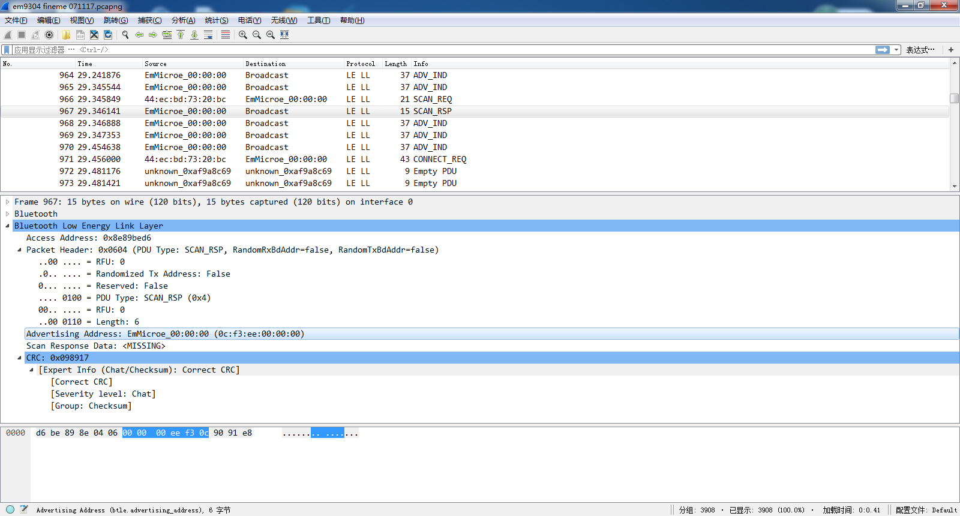The width and height of the screenshot is (960, 516).
Task: Open the 文件(F) menu
Action: click(x=16, y=20)
